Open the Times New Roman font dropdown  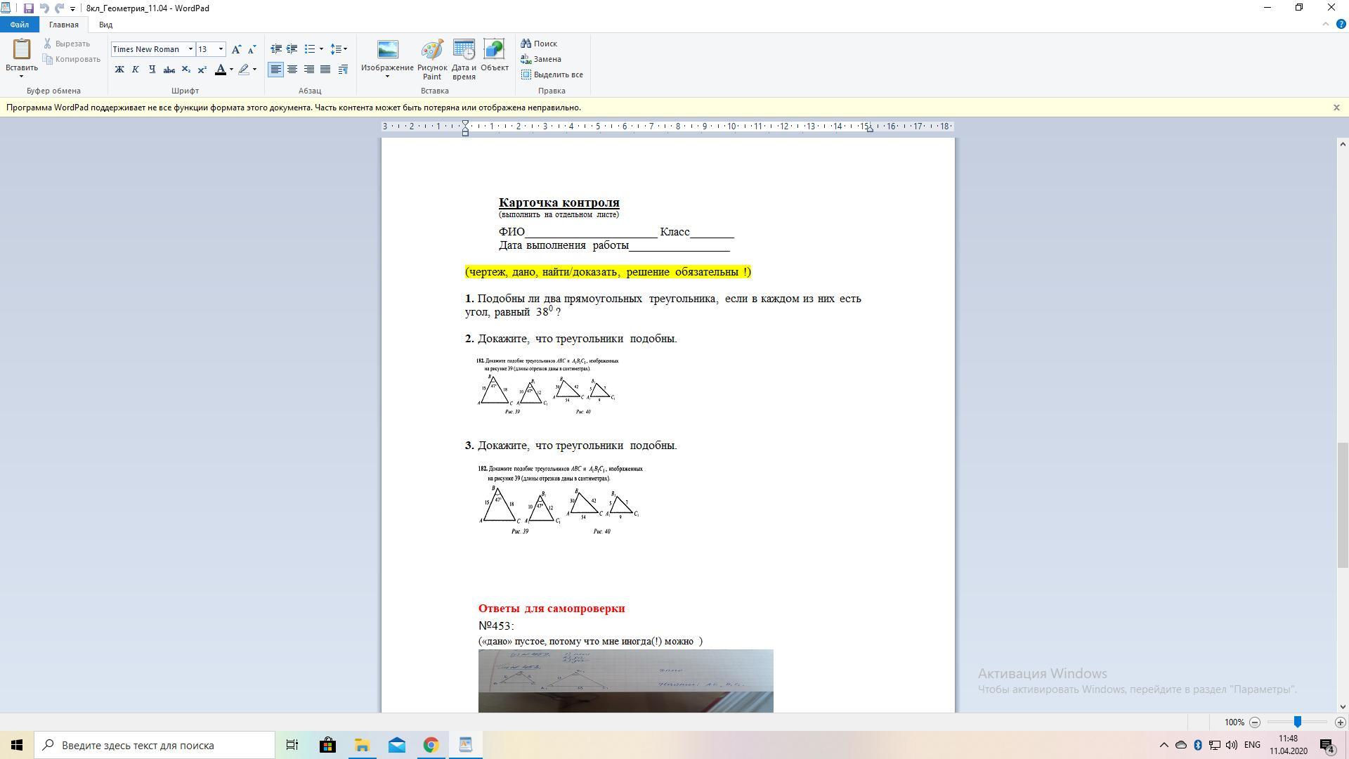190,49
